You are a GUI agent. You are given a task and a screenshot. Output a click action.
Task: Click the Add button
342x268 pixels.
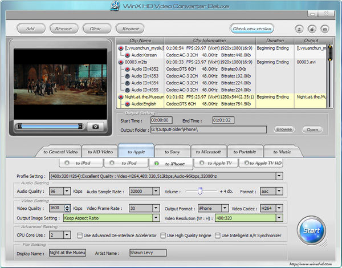click(x=31, y=29)
